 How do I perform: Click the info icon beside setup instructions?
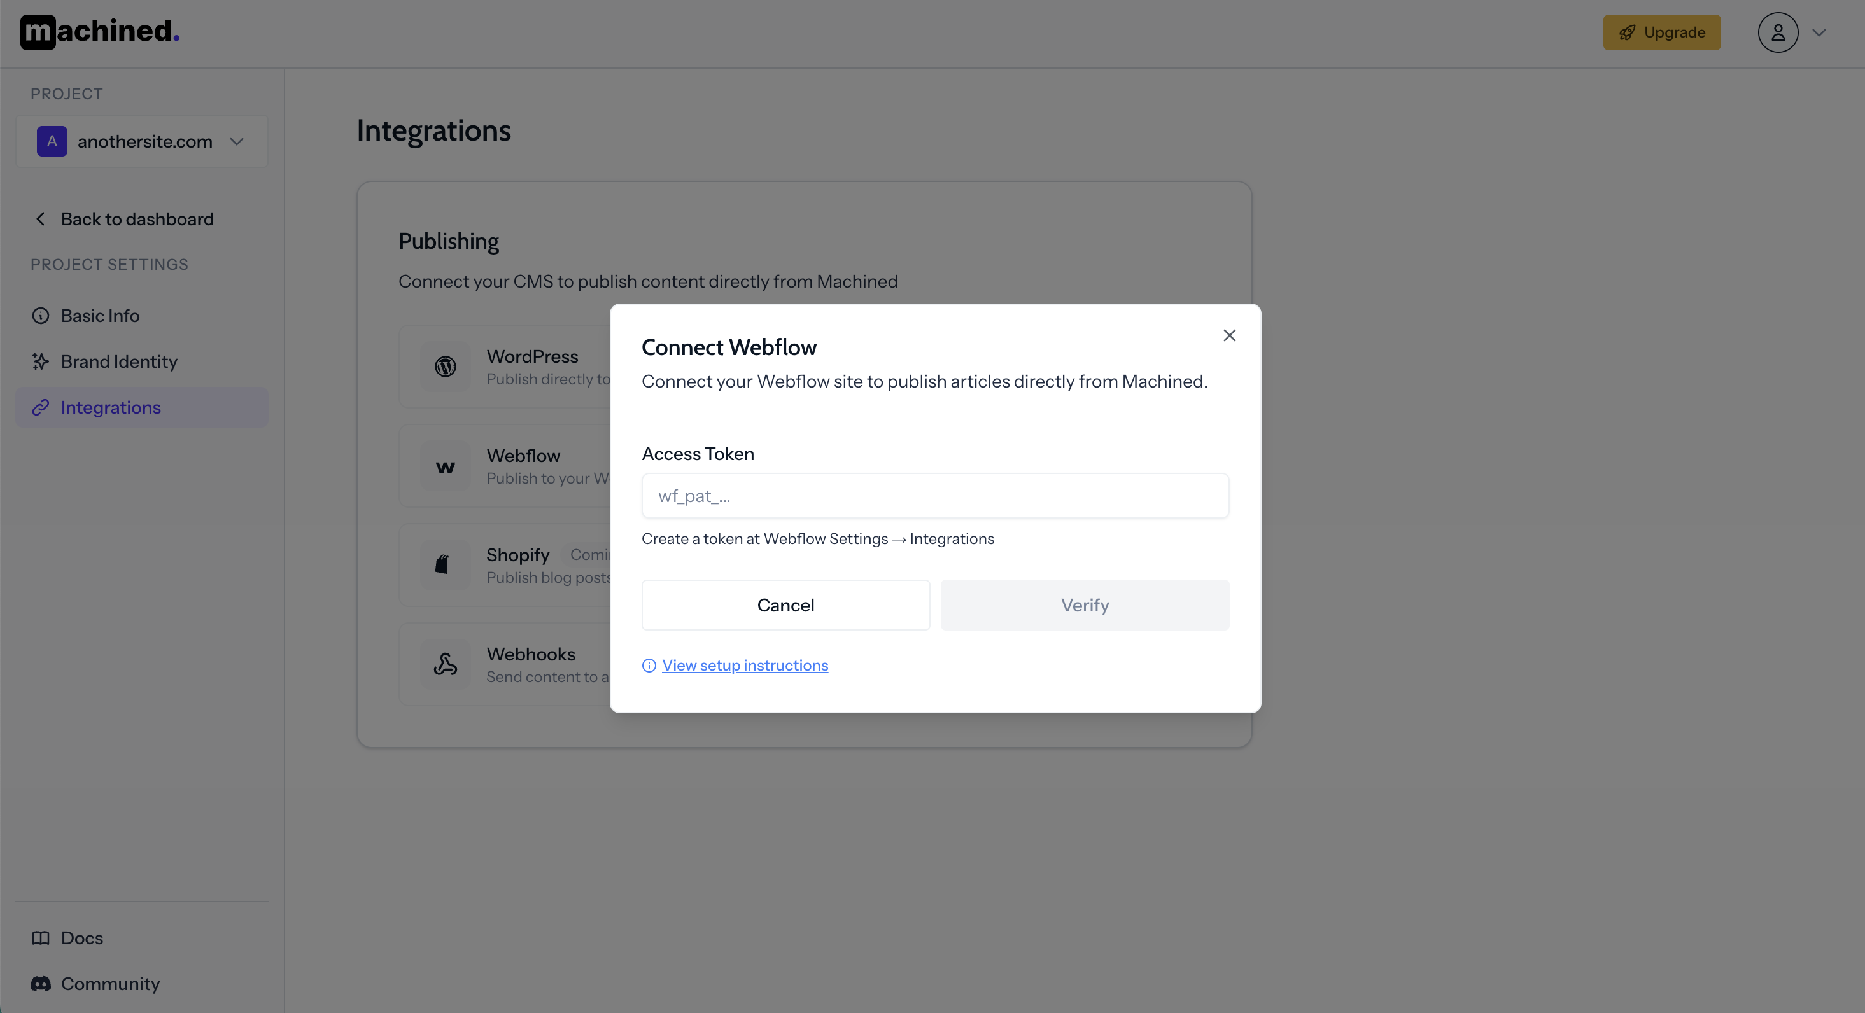coord(649,666)
